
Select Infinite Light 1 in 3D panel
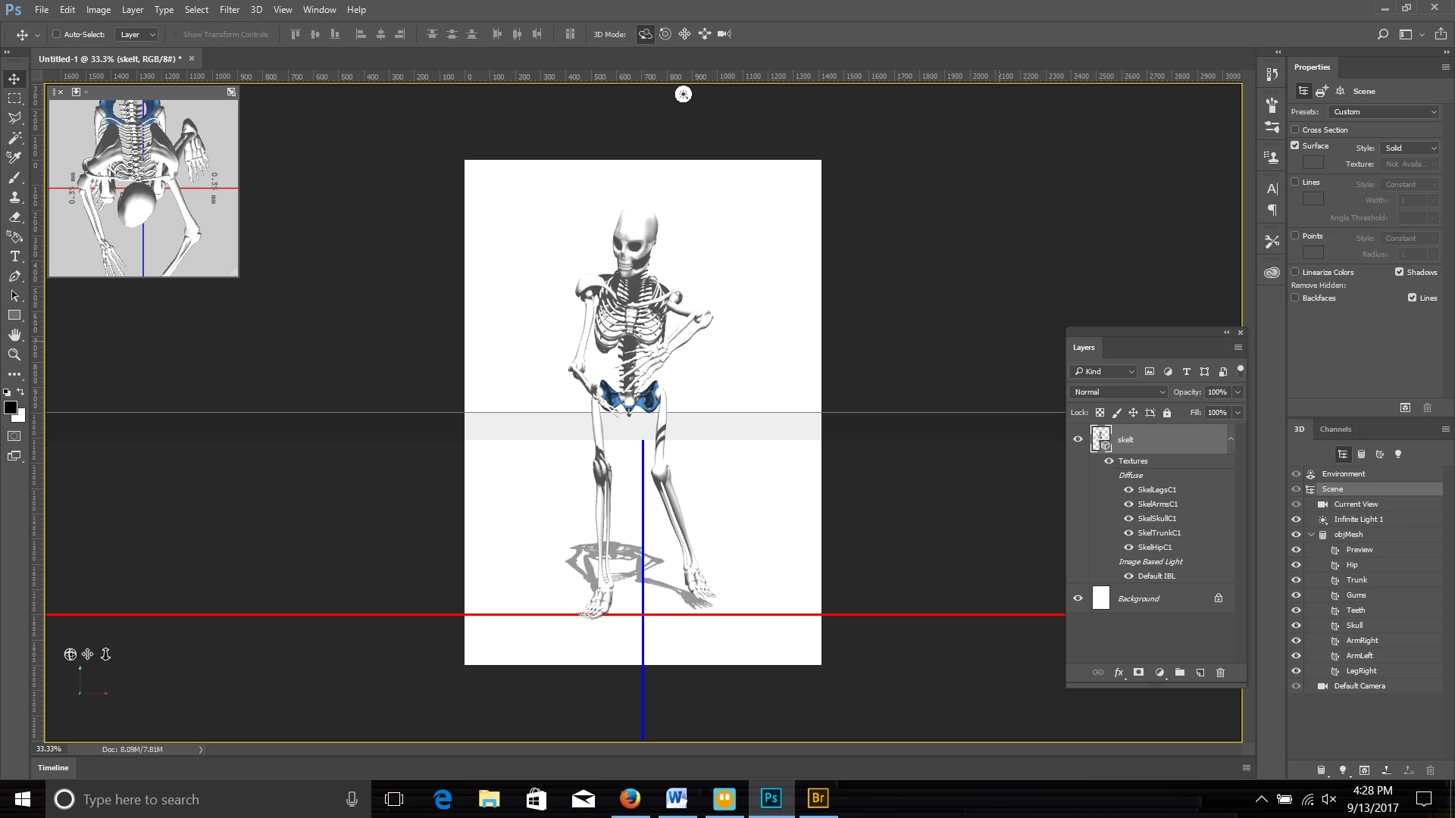click(x=1358, y=520)
